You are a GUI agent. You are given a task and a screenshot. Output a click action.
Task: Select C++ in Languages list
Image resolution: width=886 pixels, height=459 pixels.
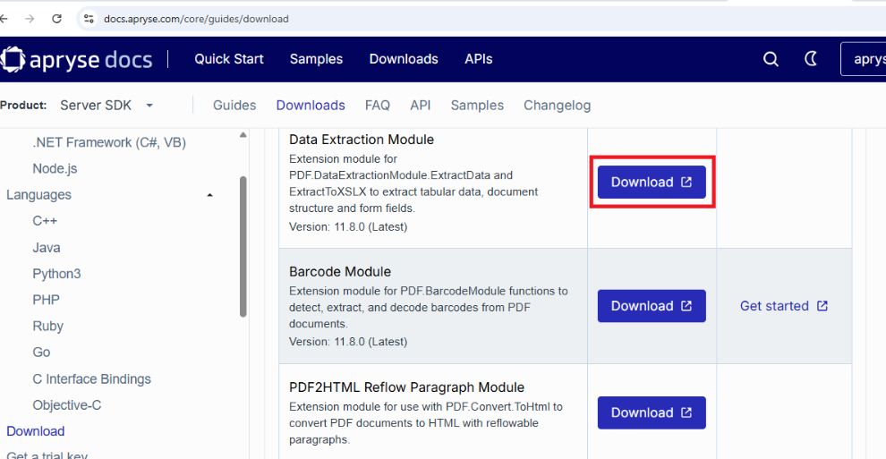pyautogui.click(x=45, y=221)
